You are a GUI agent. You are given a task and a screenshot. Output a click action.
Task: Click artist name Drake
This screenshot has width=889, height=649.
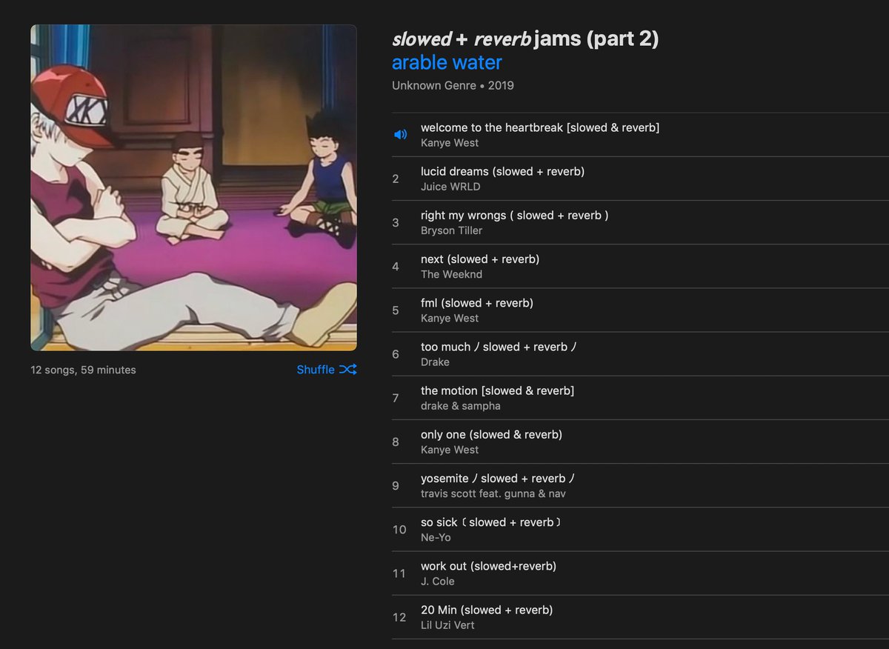click(x=435, y=362)
